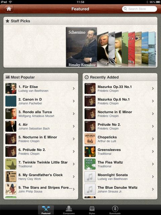Tap the red cover in Staff Picks
Screen dimensions: 161x215
coord(131,48)
